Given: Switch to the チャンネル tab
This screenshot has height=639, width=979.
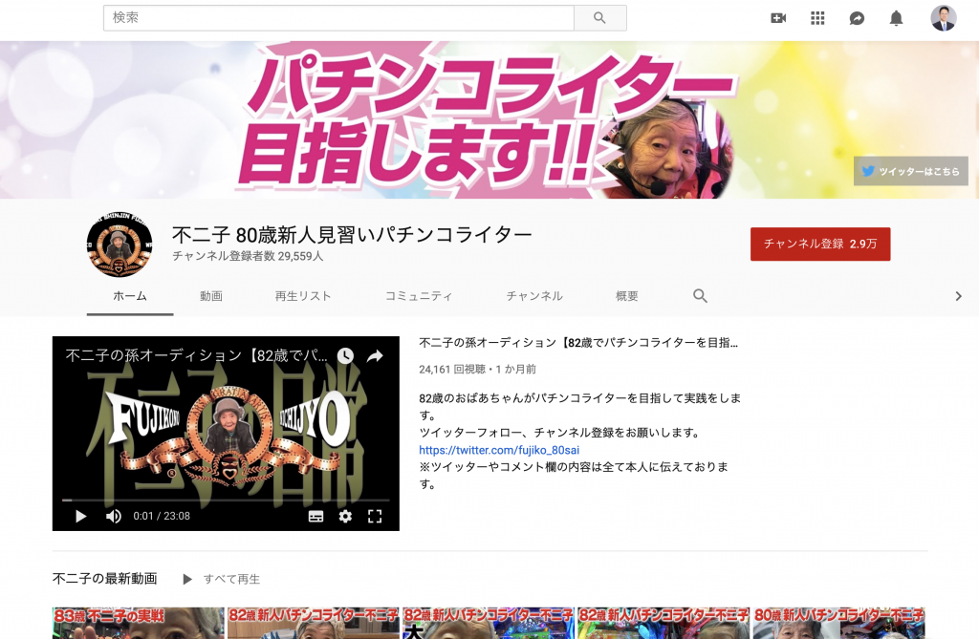Looking at the screenshot, I should click(x=534, y=296).
